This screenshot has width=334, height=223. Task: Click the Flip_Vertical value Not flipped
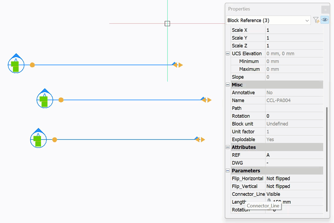tap(294, 186)
